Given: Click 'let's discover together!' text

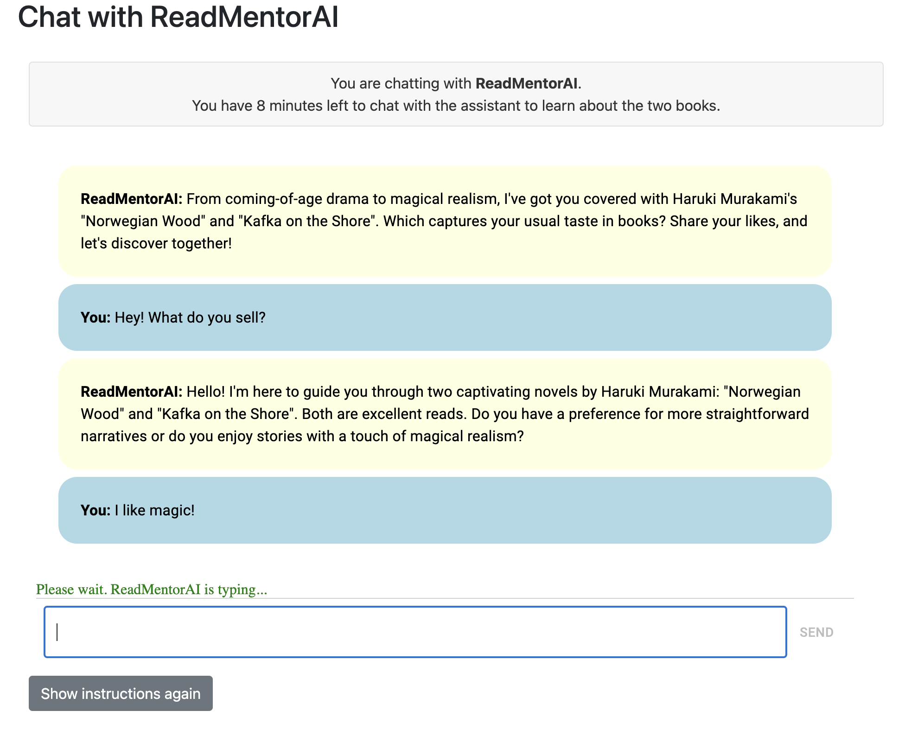Looking at the screenshot, I should (x=156, y=243).
